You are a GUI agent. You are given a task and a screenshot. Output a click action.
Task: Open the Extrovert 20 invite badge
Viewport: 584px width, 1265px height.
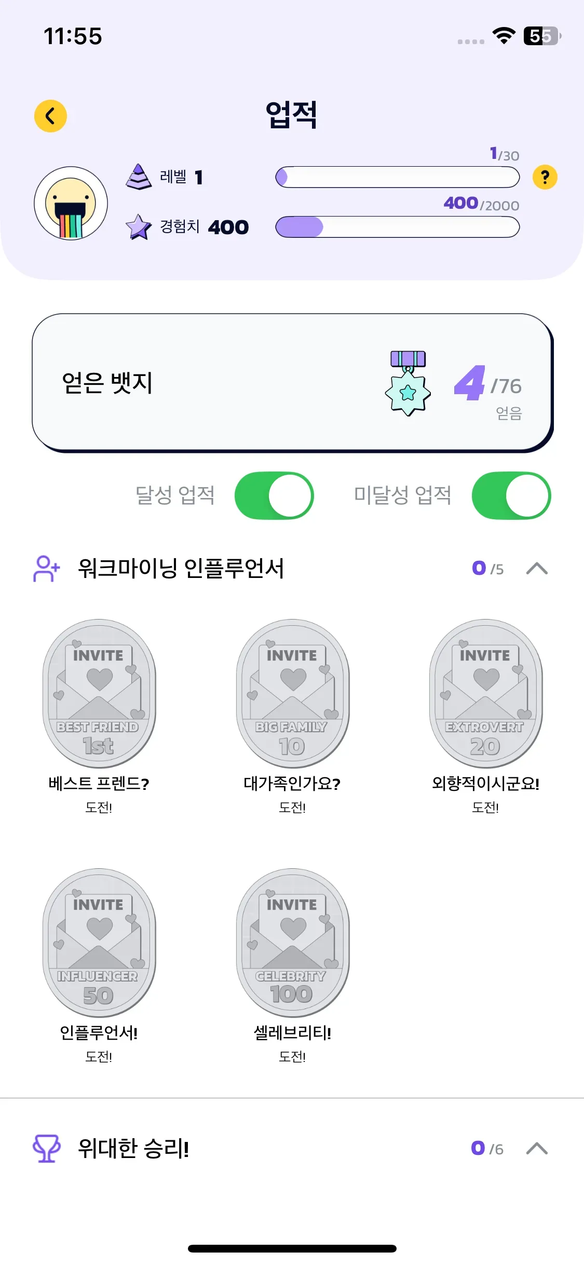click(x=485, y=693)
